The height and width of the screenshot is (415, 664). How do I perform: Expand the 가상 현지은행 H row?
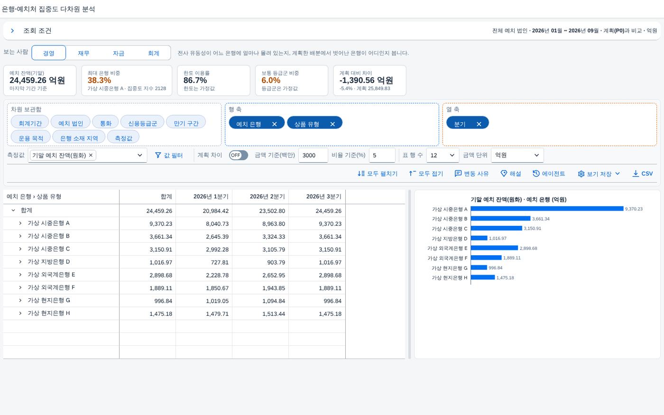(x=20, y=313)
